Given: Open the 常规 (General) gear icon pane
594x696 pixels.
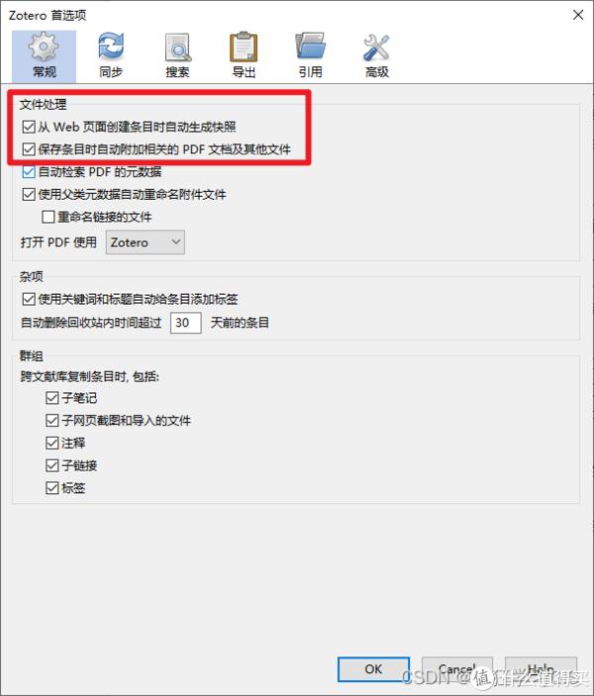Looking at the screenshot, I should point(44,55).
